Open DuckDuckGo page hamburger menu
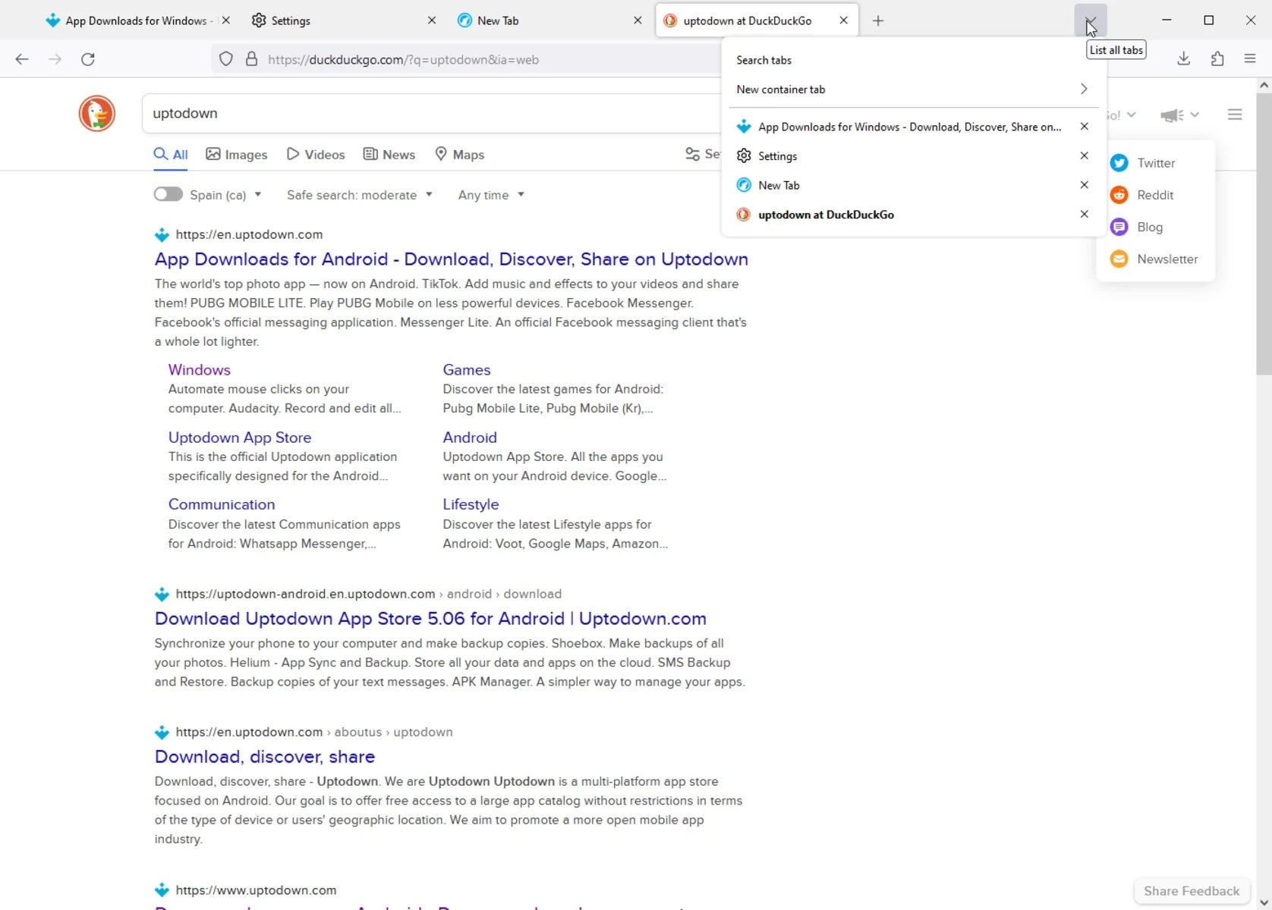The image size is (1272, 910). (1235, 115)
